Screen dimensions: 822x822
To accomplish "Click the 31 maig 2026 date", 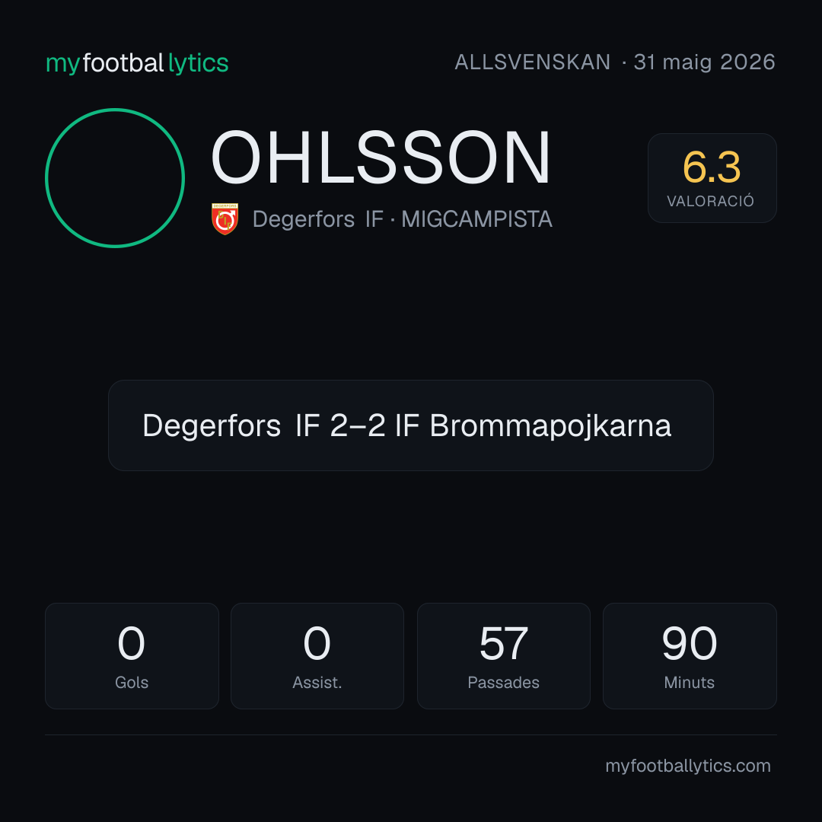I will (705, 62).
